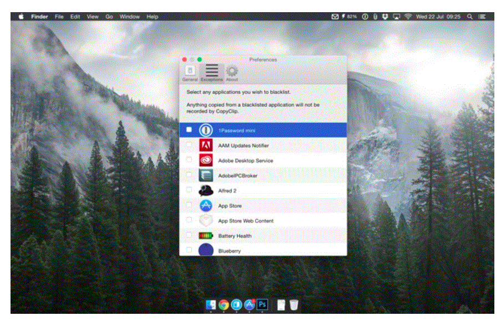Click the Blueberry purple circle icon
501x321 pixels.
click(x=206, y=250)
